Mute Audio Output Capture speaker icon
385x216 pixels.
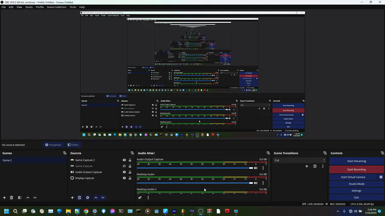tap(256, 168)
